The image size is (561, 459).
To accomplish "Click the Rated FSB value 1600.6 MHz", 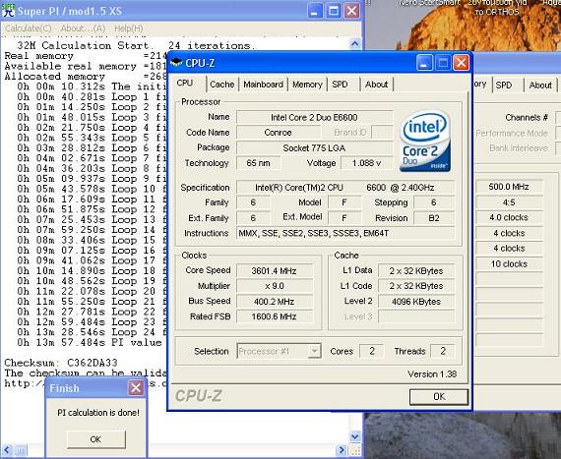I will [274, 316].
